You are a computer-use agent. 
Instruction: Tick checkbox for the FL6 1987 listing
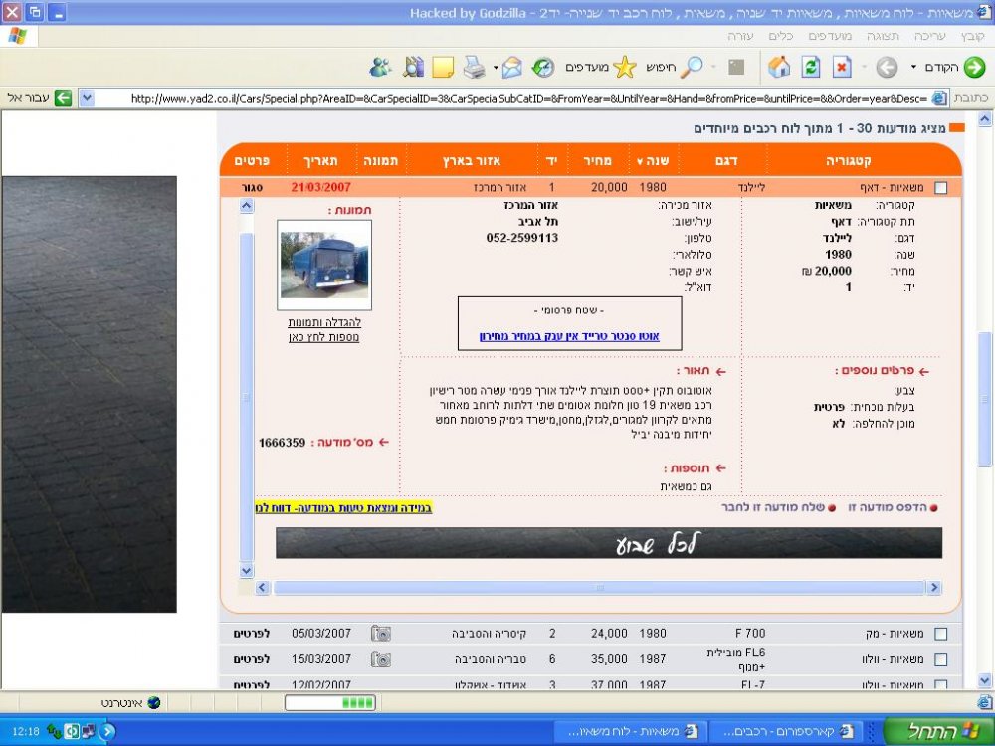[x=941, y=659]
